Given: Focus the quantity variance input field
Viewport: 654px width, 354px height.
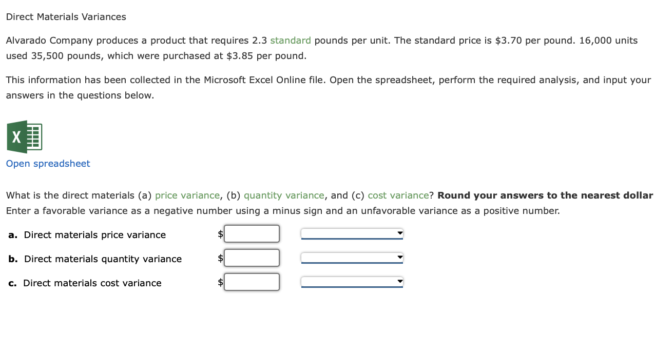Looking at the screenshot, I should 252,258.
